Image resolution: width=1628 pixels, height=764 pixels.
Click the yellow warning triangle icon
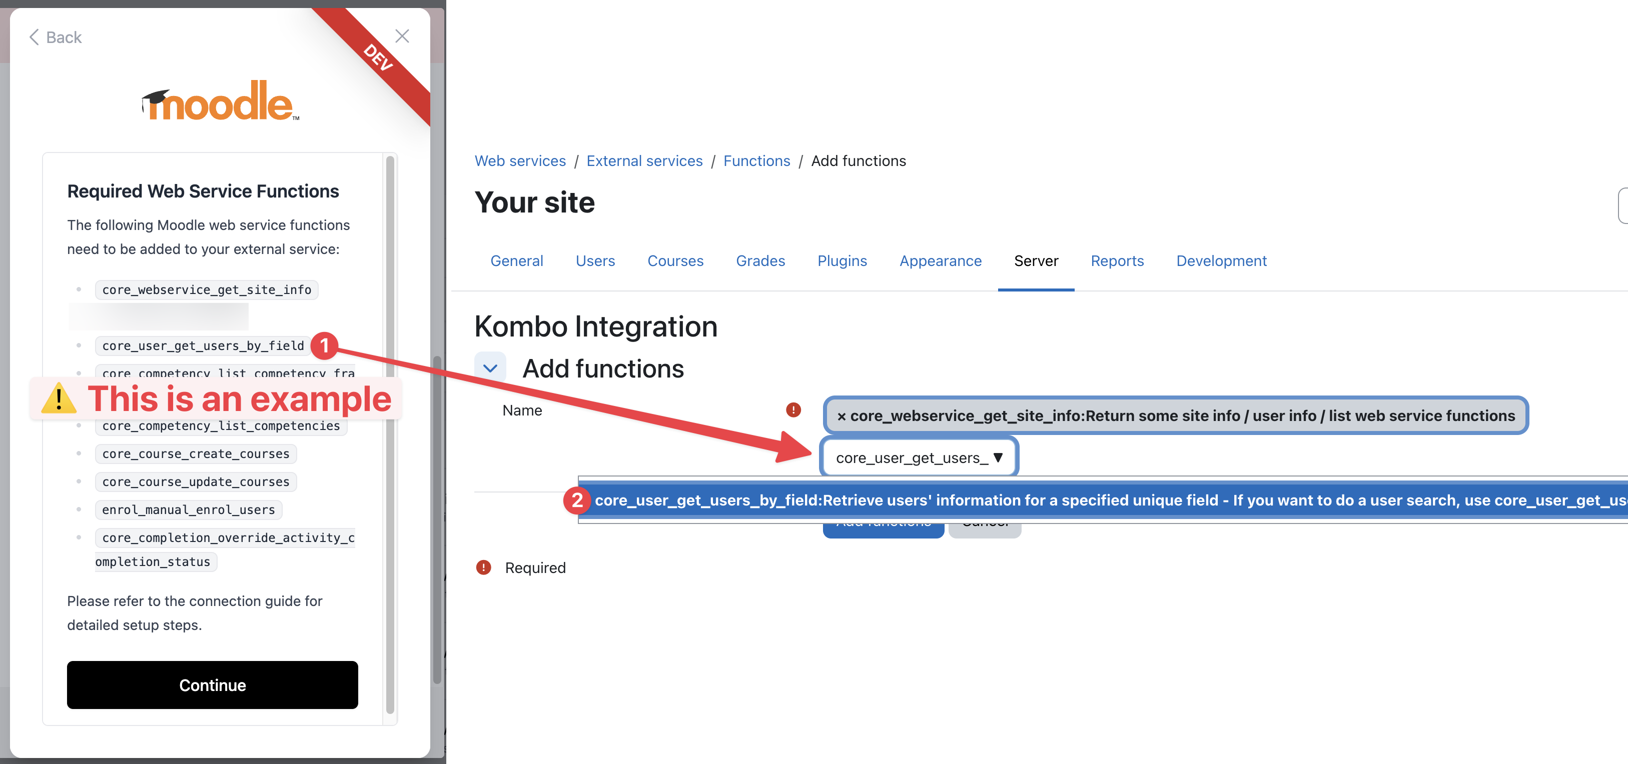(58, 398)
